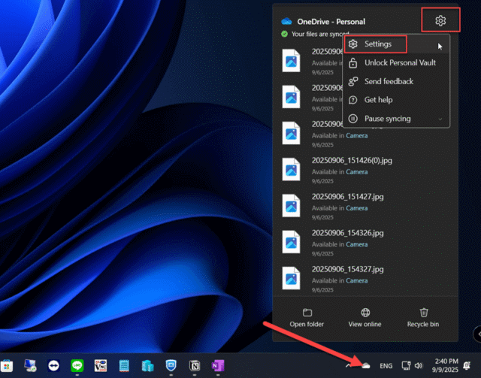
Task: Open the blue buildings taskbar icon
Action: click(147, 366)
